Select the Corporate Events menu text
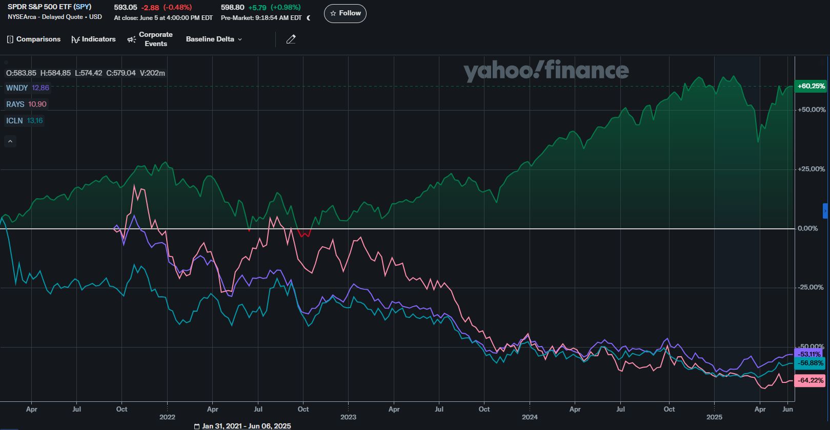This screenshot has width=830, height=430. [156, 39]
